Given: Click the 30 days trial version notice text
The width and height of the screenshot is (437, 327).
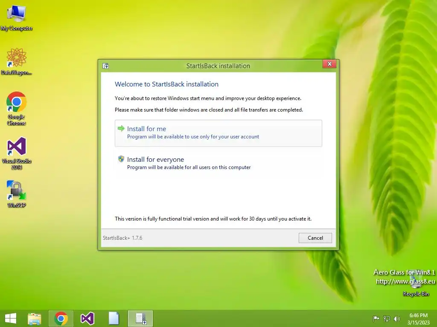Looking at the screenshot, I should tap(213, 219).
